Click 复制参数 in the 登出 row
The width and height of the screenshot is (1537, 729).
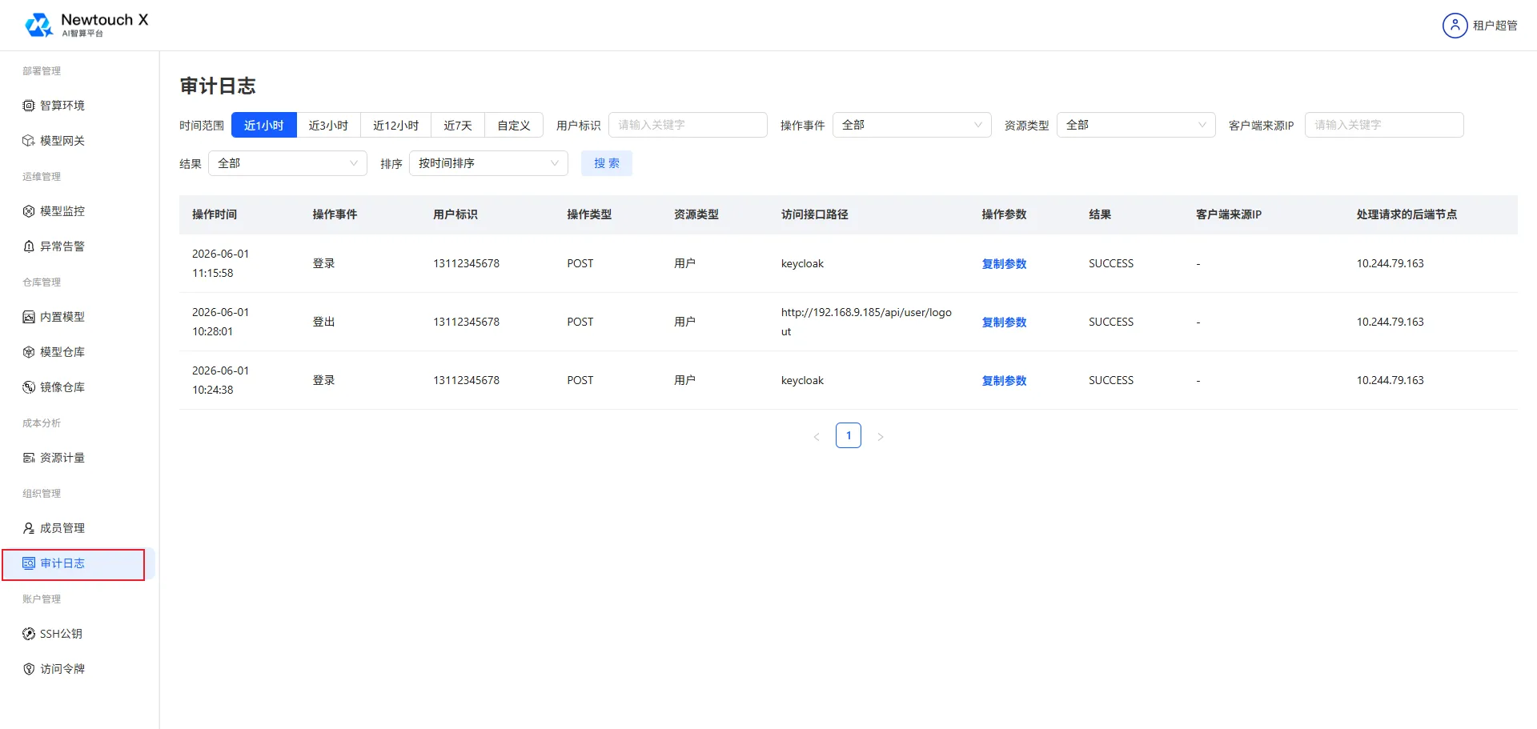(x=1004, y=322)
